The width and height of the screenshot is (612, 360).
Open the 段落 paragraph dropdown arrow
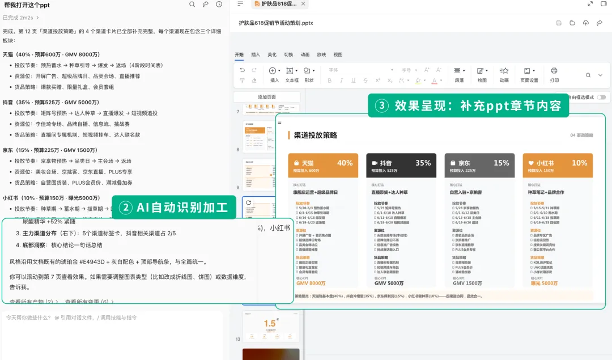coord(464,71)
